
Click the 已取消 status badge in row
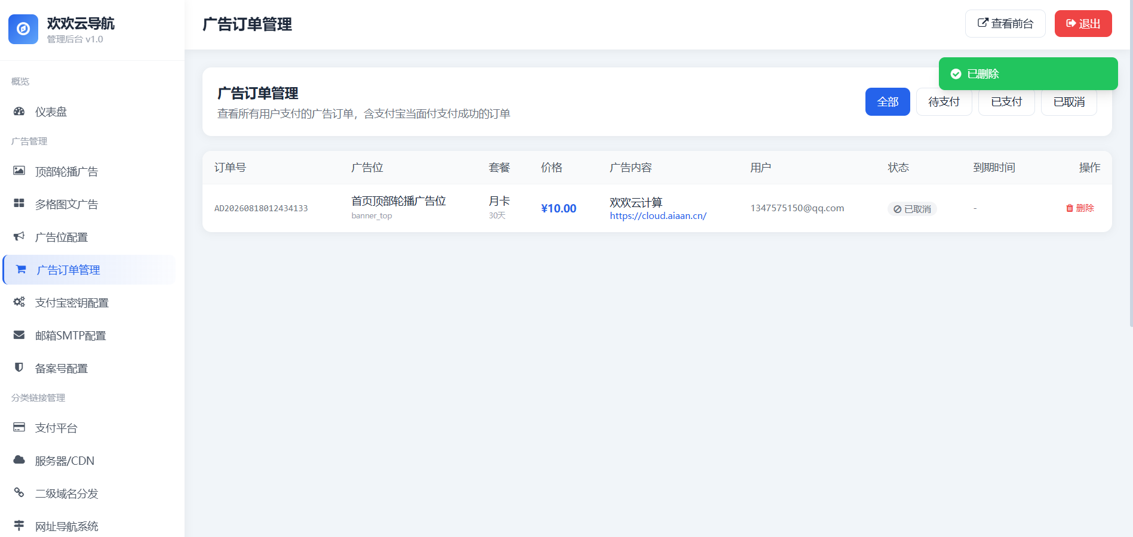[912, 209]
